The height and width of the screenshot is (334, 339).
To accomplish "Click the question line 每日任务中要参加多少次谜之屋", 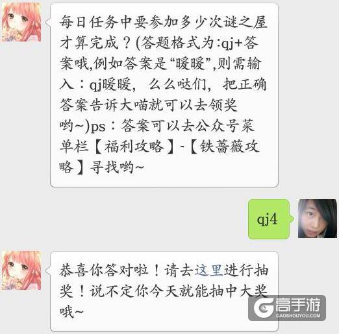I will (x=164, y=22).
